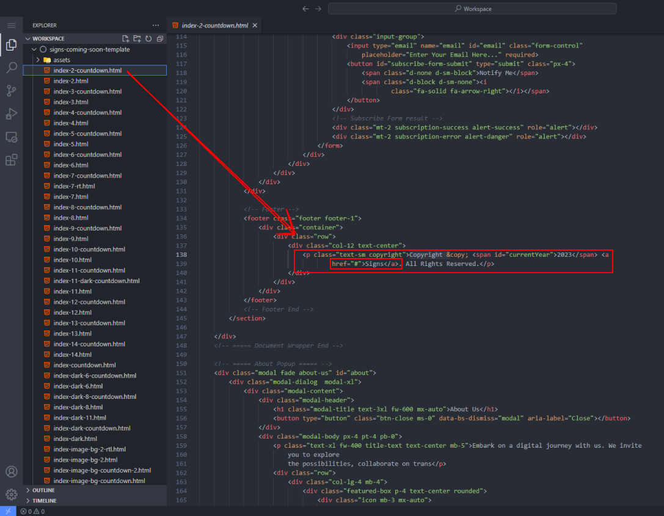Viewport: 664px width, 516px height.
Task: Open the Remote Explorer view
Action: point(11,137)
